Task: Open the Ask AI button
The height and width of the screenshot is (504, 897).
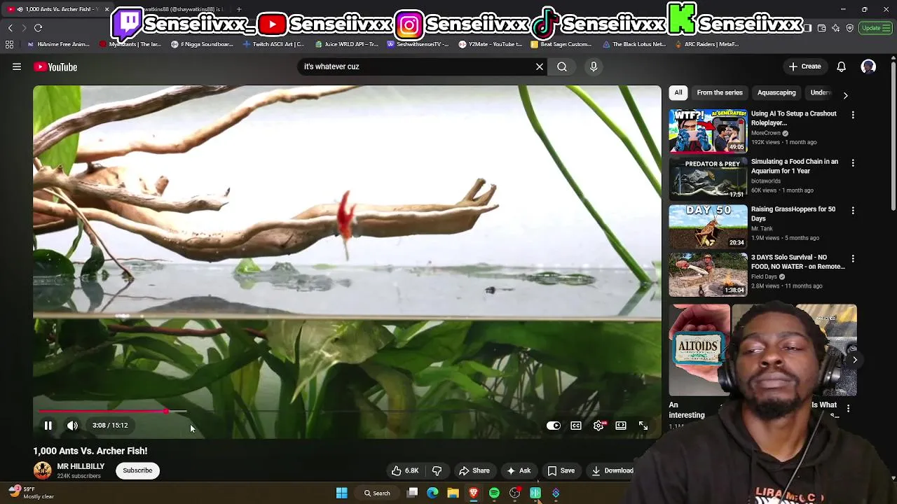Action: click(x=519, y=470)
